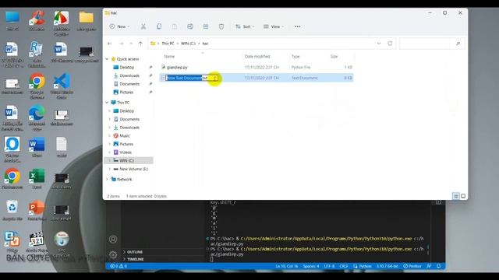Open Downloads under This PC
499x280 pixels.
point(129,128)
